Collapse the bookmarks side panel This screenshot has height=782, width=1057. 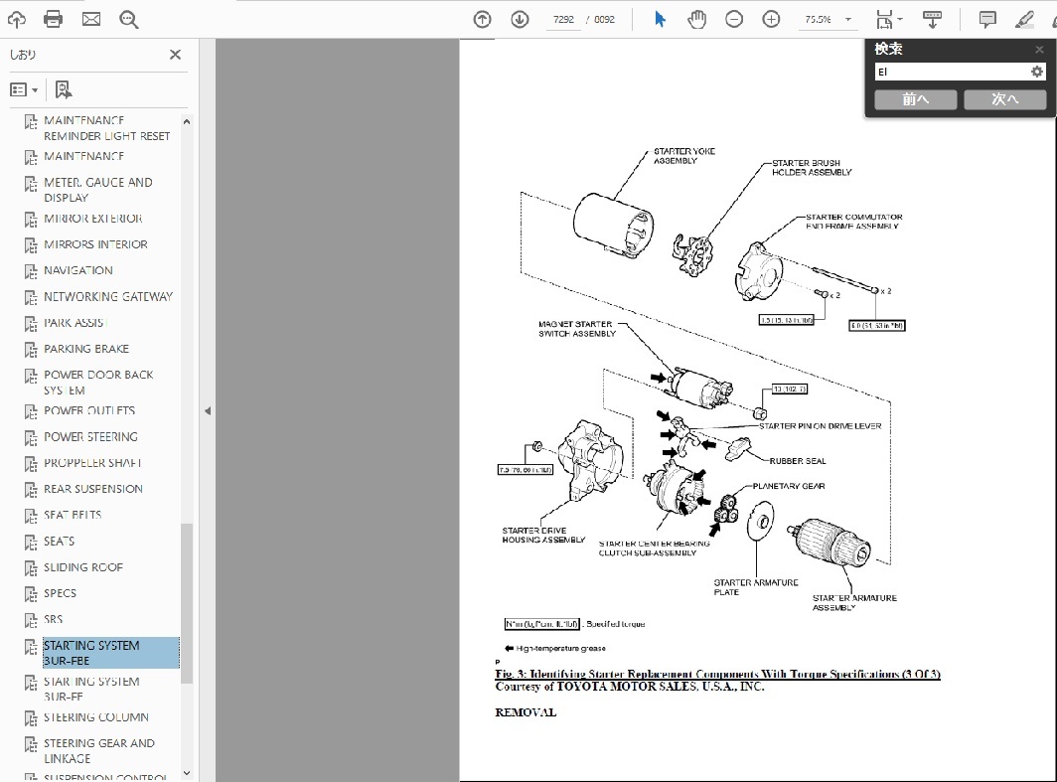pyautogui.click(x=207, y=410)
